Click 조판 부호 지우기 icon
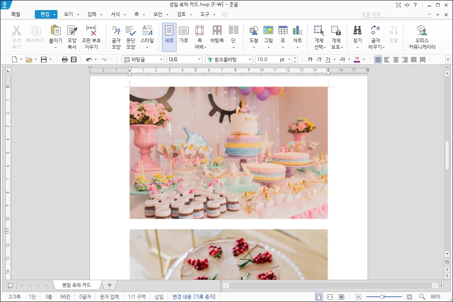The image size is (453, 302). pos(91,37)
